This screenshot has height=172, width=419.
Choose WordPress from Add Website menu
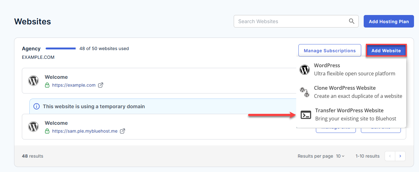tap(351, 69)
